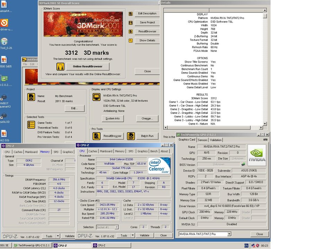Switch to Caches tab in front CPU-Z
Image resolution: width=312 pixels, height=249 pixels.
(93, 151)
